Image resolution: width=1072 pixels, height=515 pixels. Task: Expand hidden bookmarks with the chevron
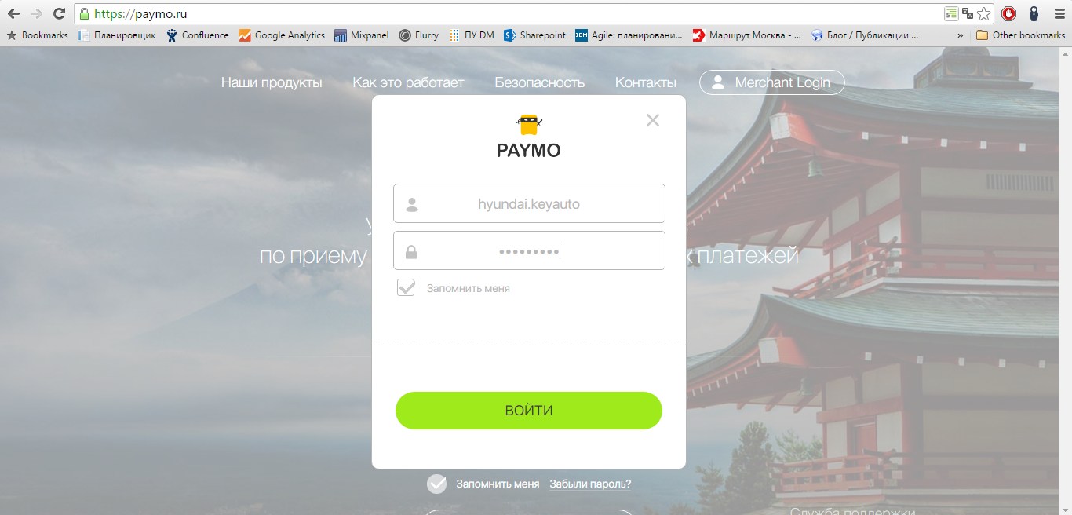[x=961, y=35]
